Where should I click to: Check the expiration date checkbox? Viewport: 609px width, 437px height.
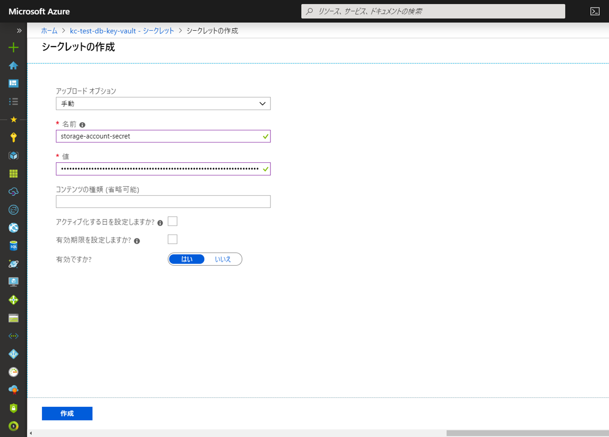173,239
